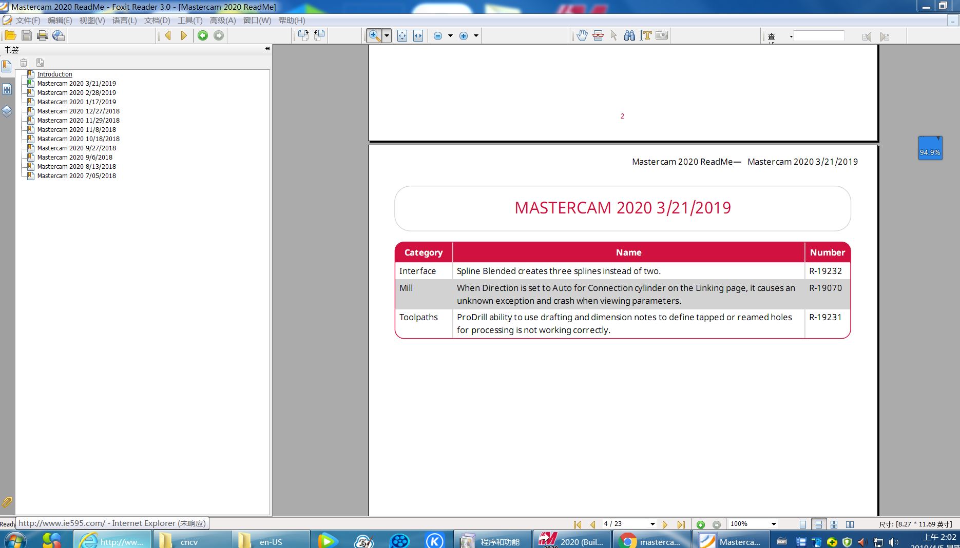960x548 pixels.
Task: Click the Email document globe icon
Action: tap(59, 35)
